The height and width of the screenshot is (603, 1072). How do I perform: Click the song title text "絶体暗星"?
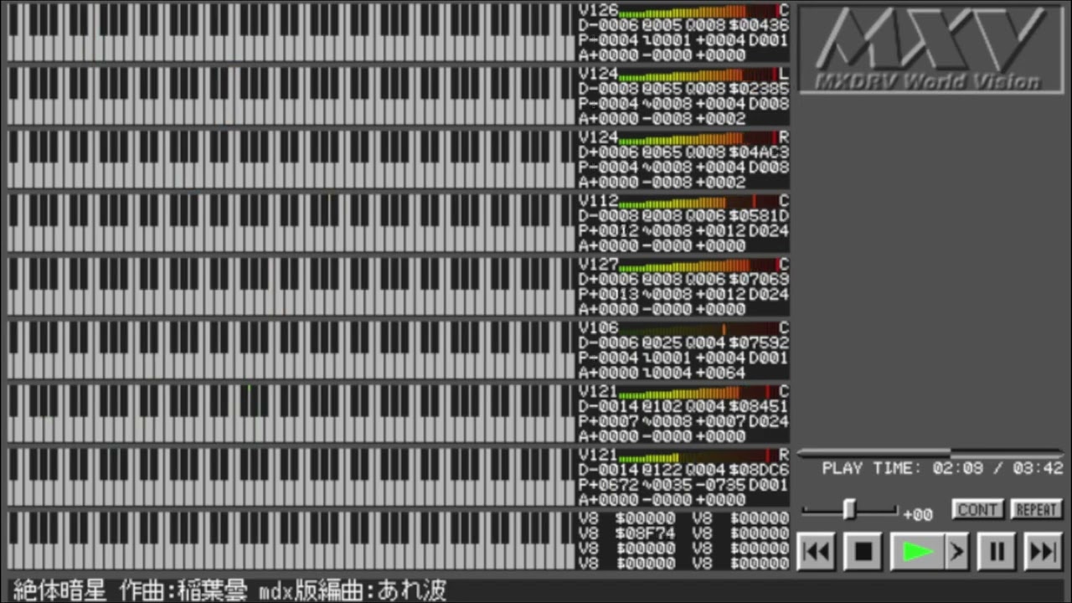60,590
